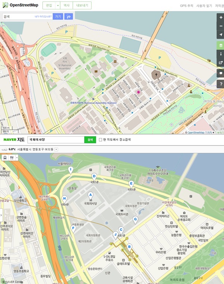Click the 119특수구조단 여의도수난구조대 label
The image size is (224, 284).
(x=158, y=172)
